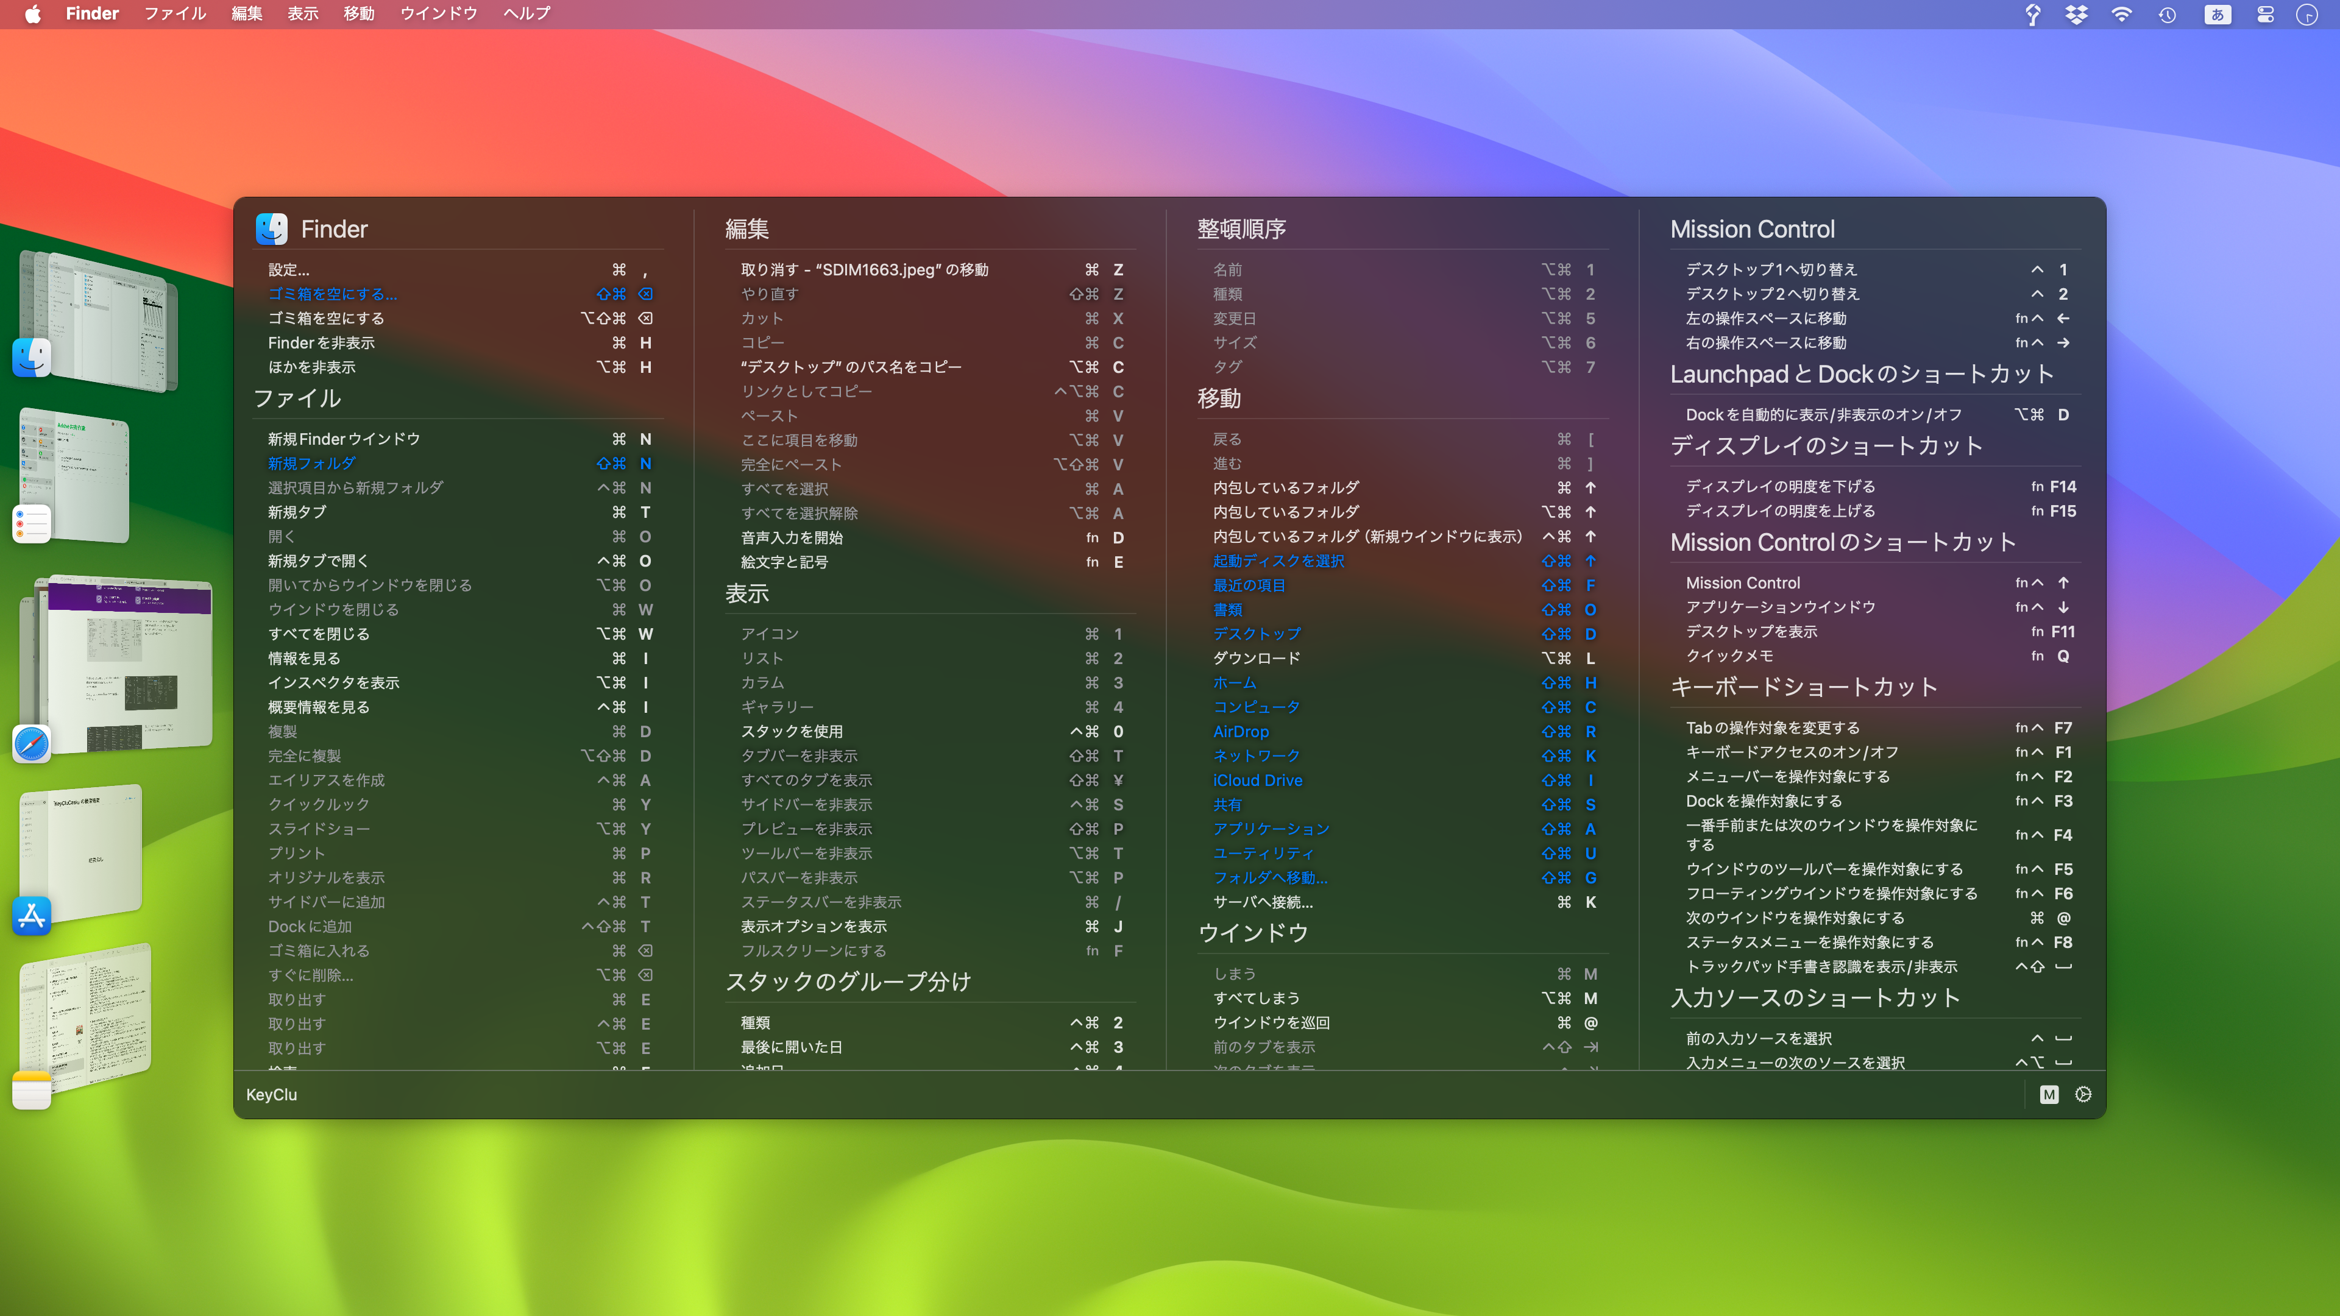Click the Dropbox menu bar icon
Viewport: 2340px width, 1316px height.
pos(2077,13)
